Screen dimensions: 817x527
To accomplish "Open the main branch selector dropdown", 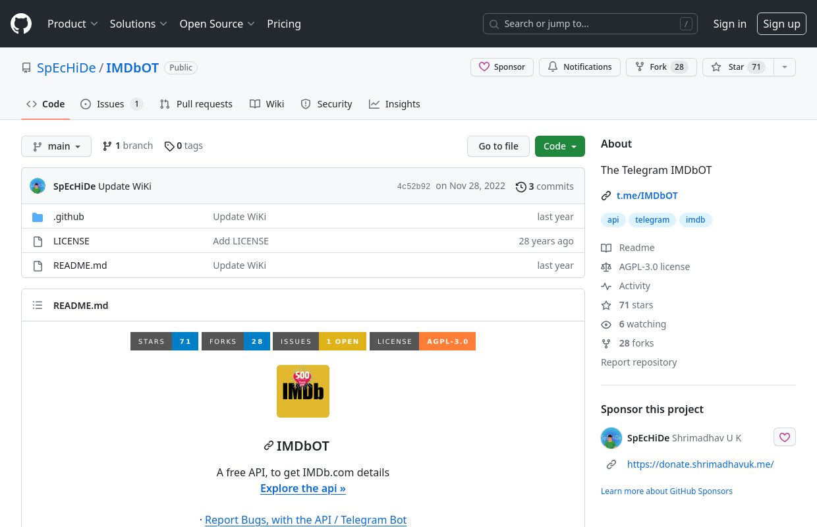I will 56,146.
